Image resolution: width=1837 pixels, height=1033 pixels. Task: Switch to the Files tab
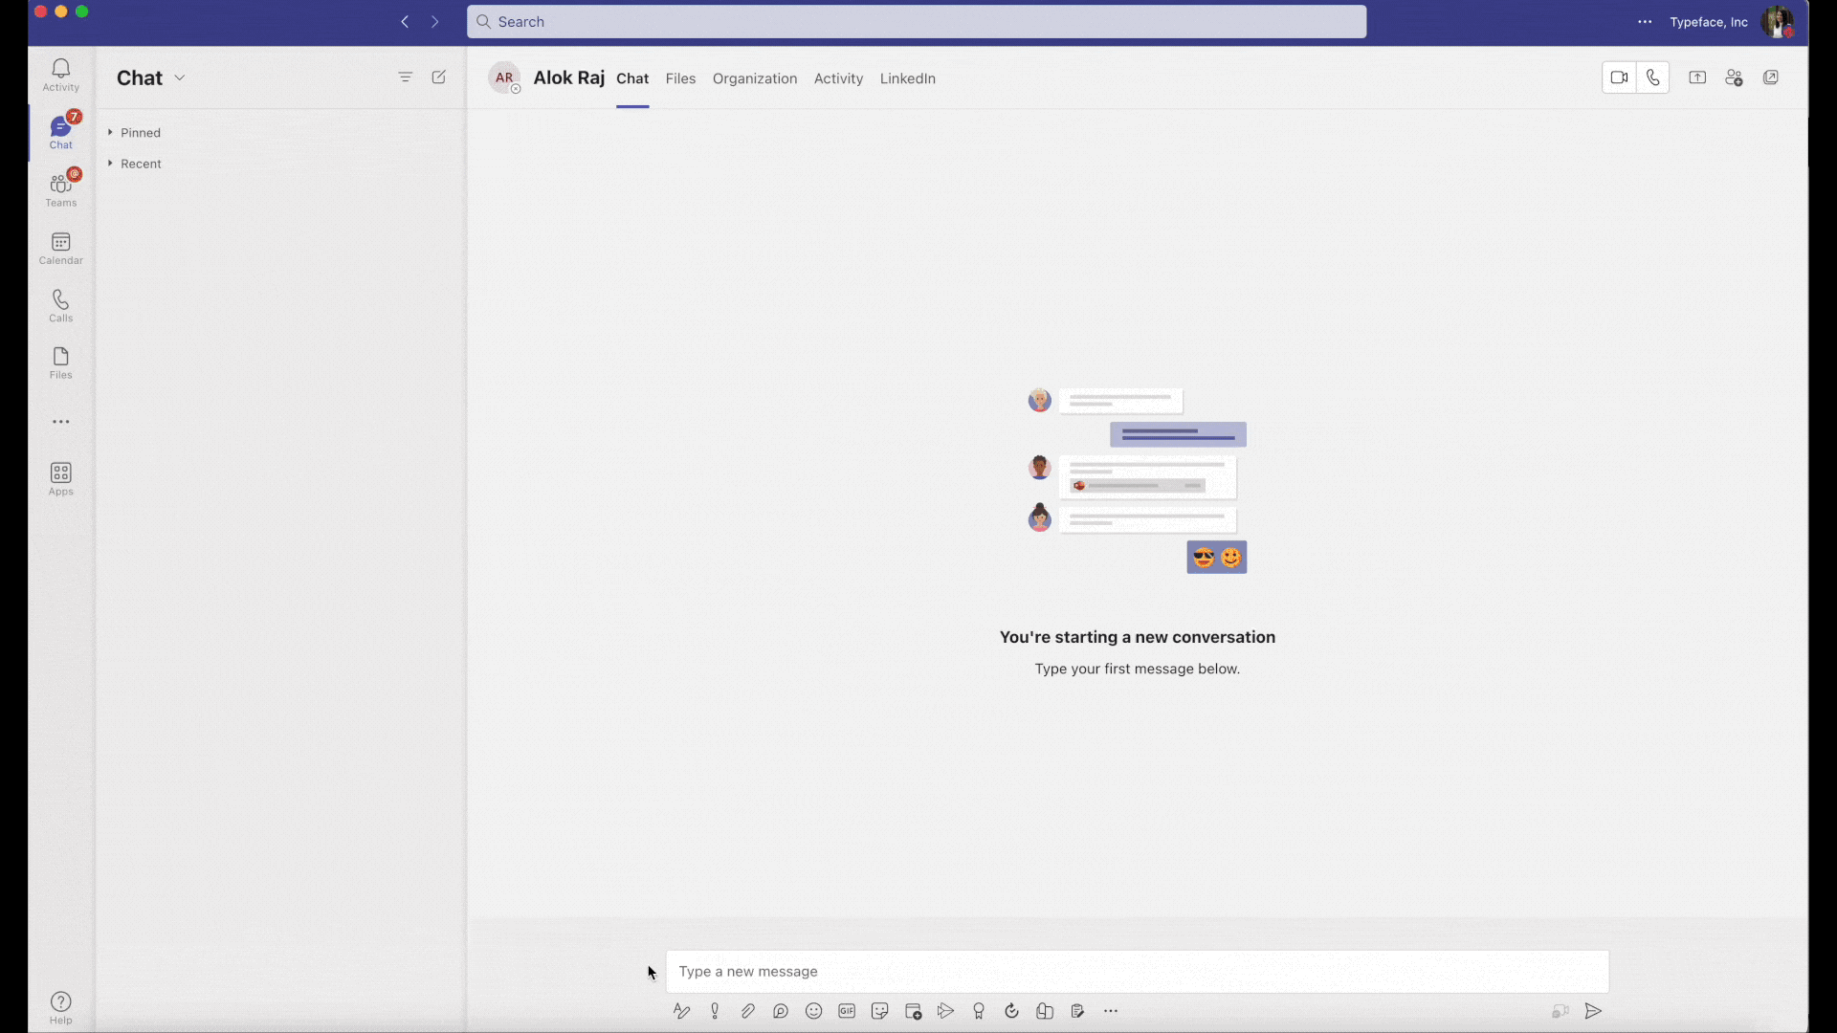(x=680, y=78)
